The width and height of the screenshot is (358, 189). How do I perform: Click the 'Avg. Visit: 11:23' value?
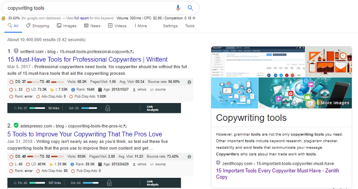coord(131,156)
